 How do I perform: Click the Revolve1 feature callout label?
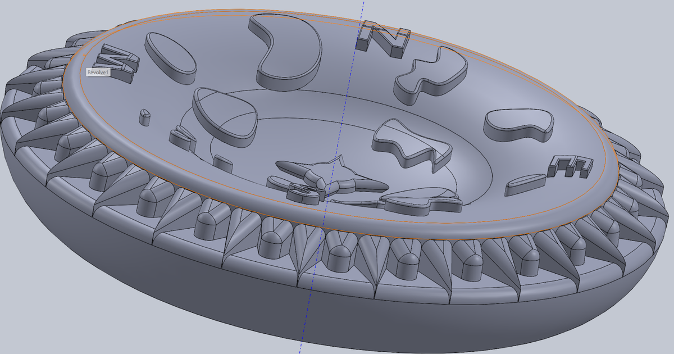pyautogui.click(x=98, y=72)
